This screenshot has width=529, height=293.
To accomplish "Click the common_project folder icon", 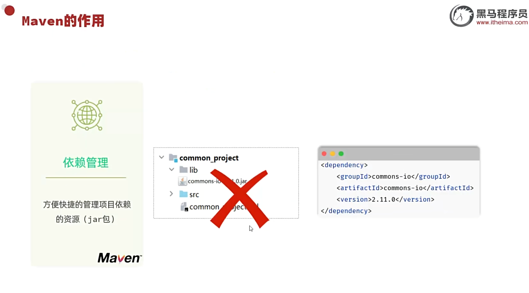I will click(173, 158).
